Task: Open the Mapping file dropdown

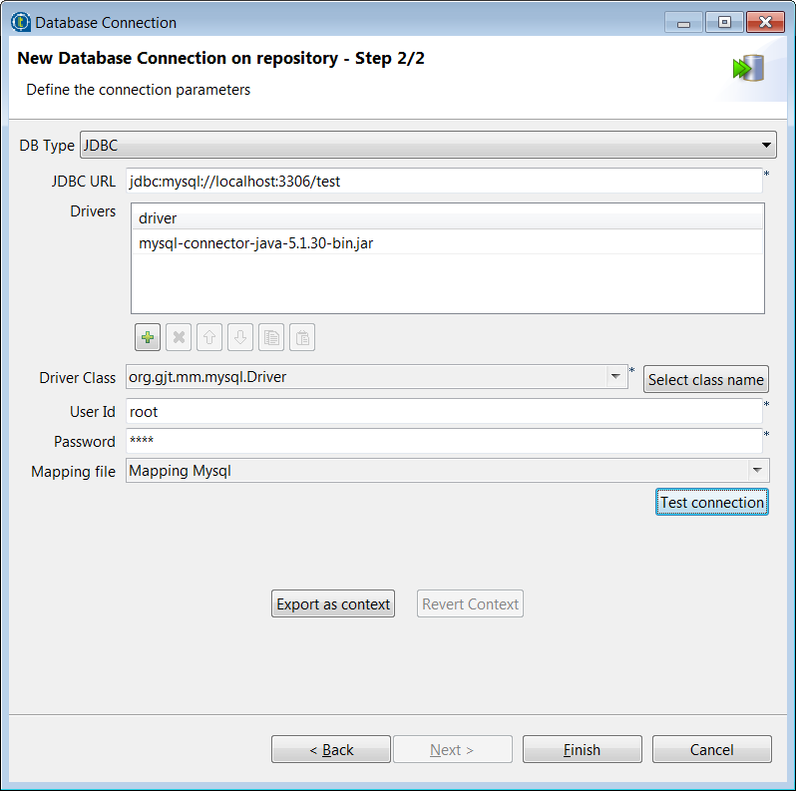Action: [x=758, y=471]
